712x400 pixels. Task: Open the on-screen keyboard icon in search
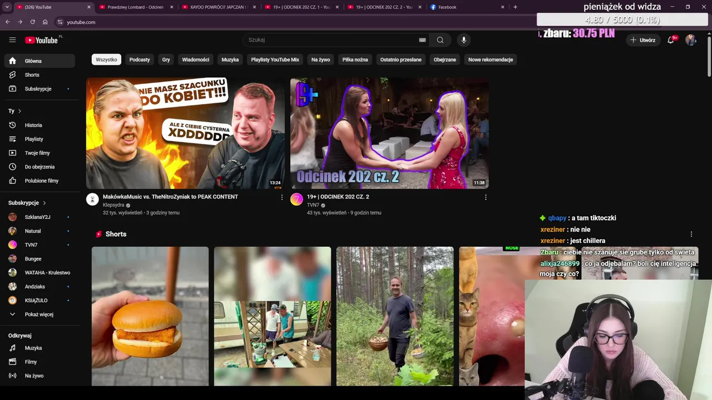click(422, 40)
